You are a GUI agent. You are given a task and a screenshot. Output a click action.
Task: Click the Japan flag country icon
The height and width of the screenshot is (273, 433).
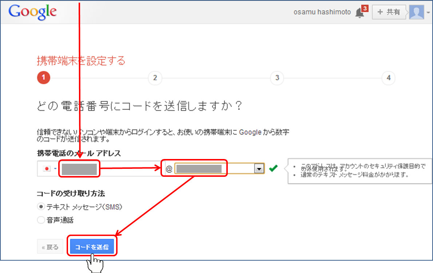coord(47,169)
